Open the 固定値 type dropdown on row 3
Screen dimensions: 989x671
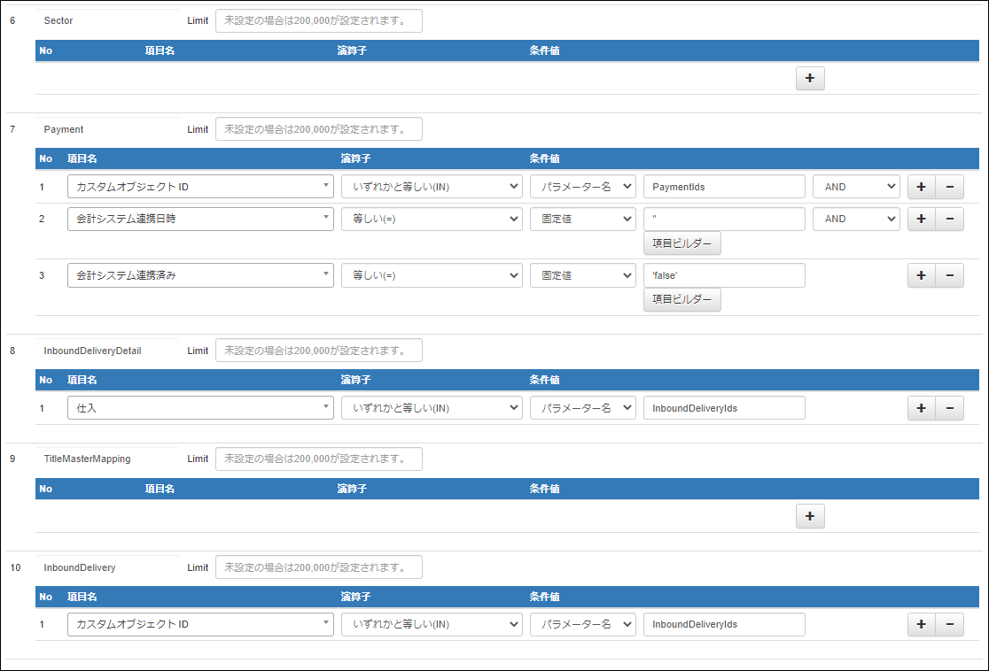(582, 275)
